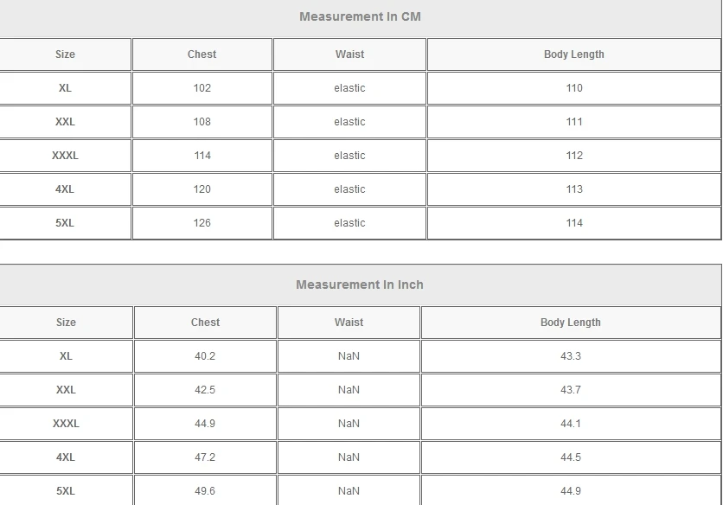Select body length 114 in the 5XL row
The width and height of the screenshot is (723, 505).
(573, 223)
